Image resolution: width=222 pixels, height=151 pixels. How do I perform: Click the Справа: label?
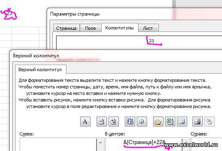click(x=199, y=134)
